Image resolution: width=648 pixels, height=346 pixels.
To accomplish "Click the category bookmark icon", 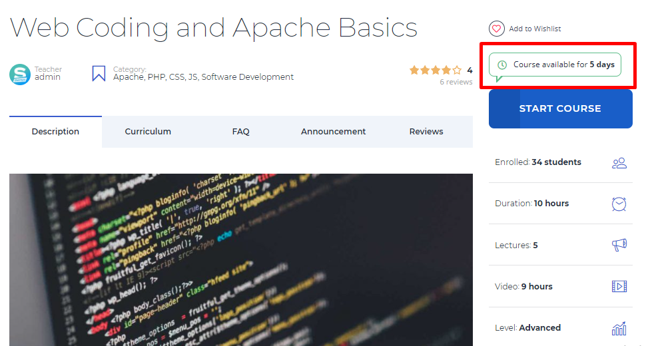I will (x=99, y=73).
